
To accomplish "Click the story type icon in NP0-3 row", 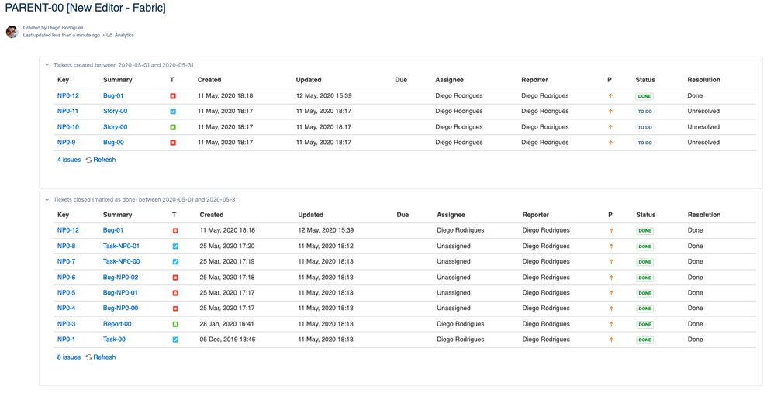I will click(175, 325).
